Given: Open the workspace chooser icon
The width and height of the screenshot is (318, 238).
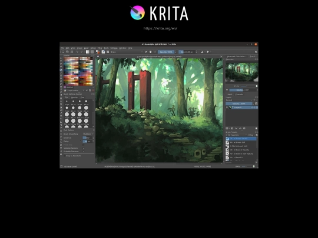Looking at the screenshot, I should coord(256,52).
